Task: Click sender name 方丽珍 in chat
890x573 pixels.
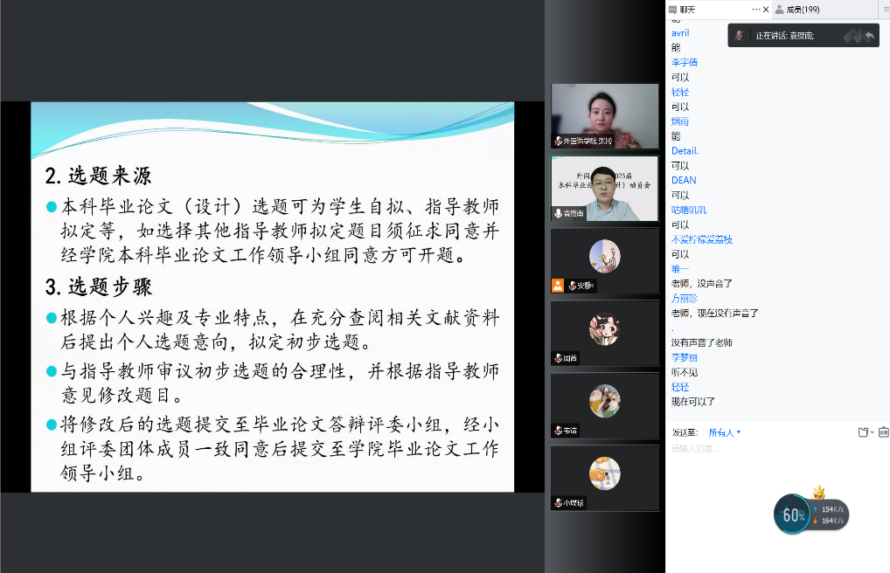Action: point(684,299)
